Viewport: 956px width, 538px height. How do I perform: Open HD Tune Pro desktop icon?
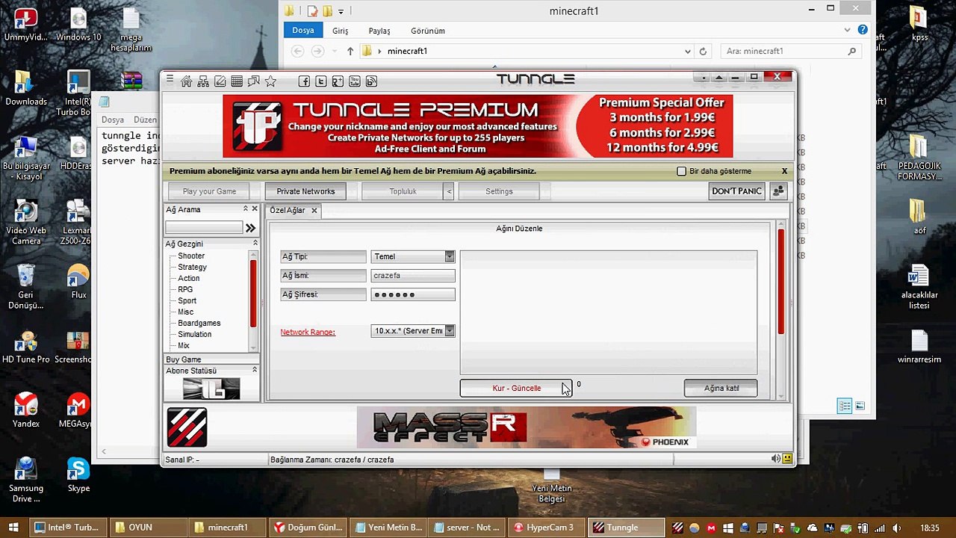point(26,347)
